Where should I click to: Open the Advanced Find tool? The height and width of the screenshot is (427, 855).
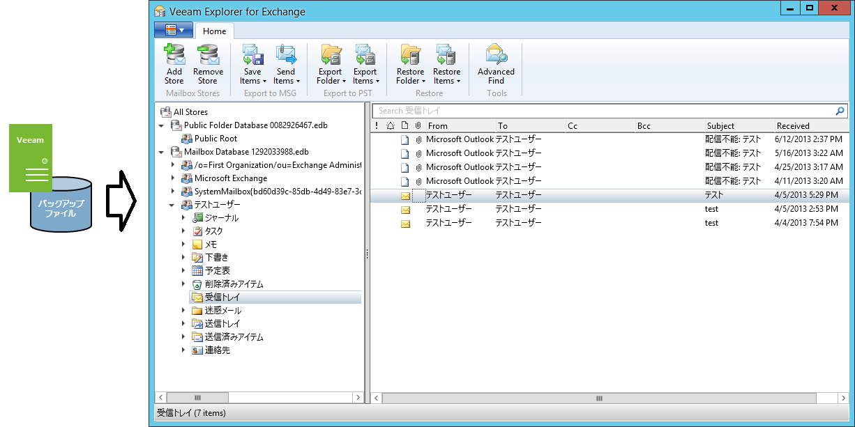(496, 64)
